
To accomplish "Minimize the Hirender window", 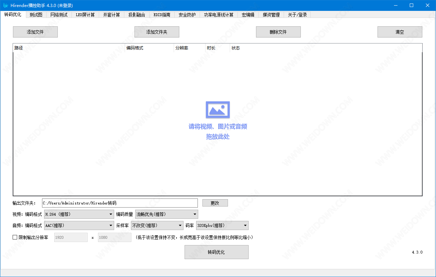I will click(x=396, y=5).
